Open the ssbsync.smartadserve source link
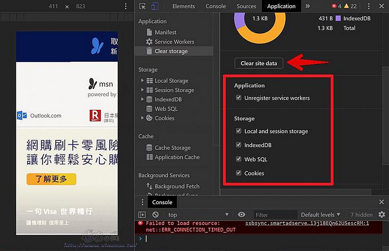The width and height of the screenshot is (389, 251). (x=307, y=223)
